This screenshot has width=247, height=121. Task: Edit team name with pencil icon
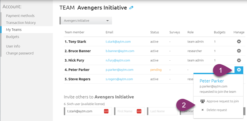pos(131,7)
